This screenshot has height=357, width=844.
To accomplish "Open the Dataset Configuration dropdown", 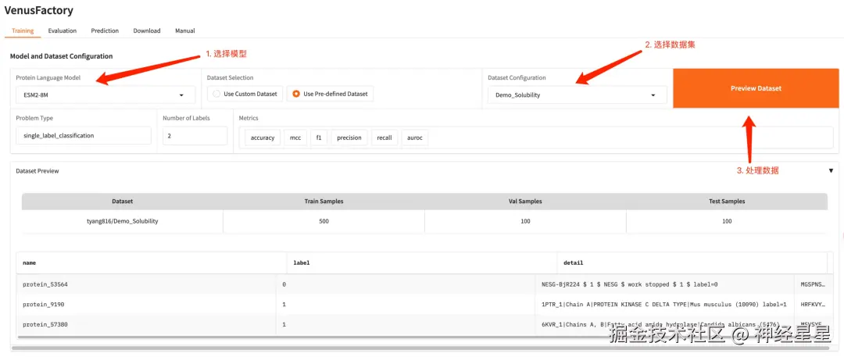I will 577,95.
